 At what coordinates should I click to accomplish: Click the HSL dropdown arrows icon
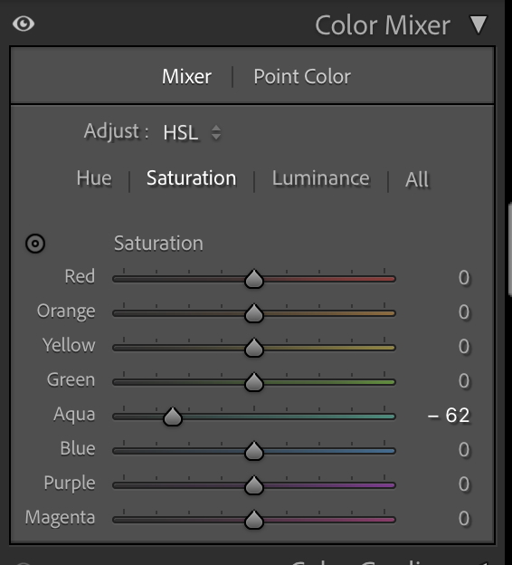(216, 132)
